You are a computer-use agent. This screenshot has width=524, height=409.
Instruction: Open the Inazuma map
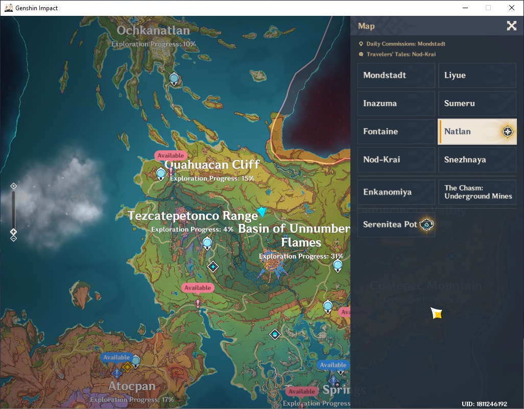(x=396, y=103)
